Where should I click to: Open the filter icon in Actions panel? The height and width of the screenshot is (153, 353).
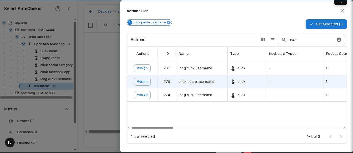coord(272,39)
